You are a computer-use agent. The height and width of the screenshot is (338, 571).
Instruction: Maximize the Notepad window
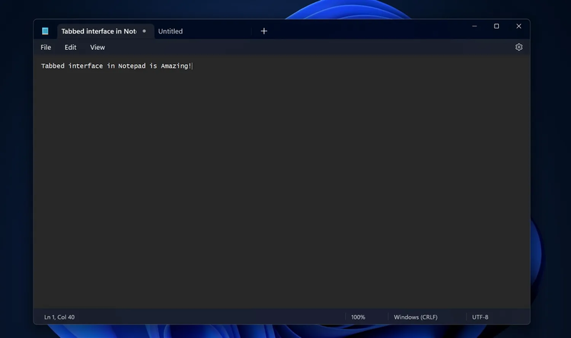tap(496, 26)
